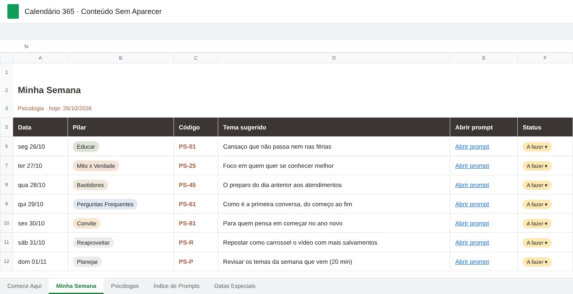
Task: Select the qui 29/10 date cell
Action: [40, 204]
